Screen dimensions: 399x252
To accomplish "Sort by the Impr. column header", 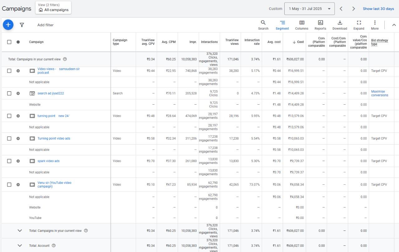I will [193, 42].
